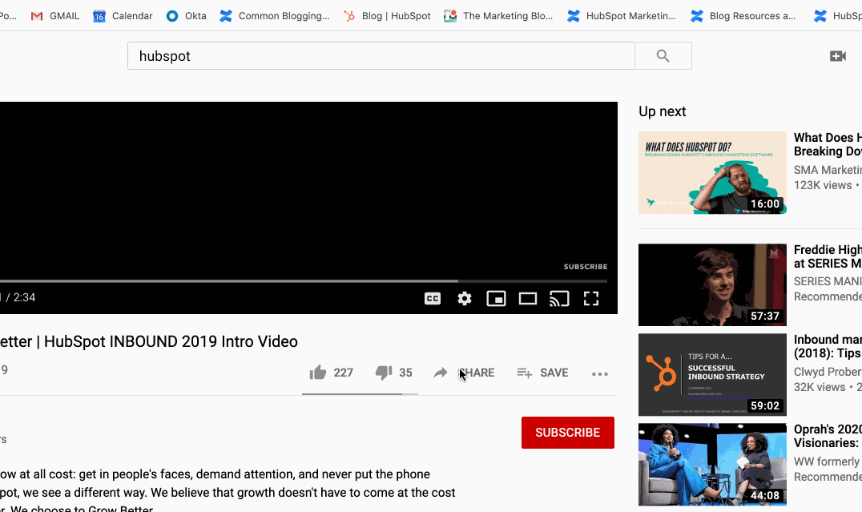Click the SERIES MANIA channel name
The image size is (862, 512).
[828, 281]
